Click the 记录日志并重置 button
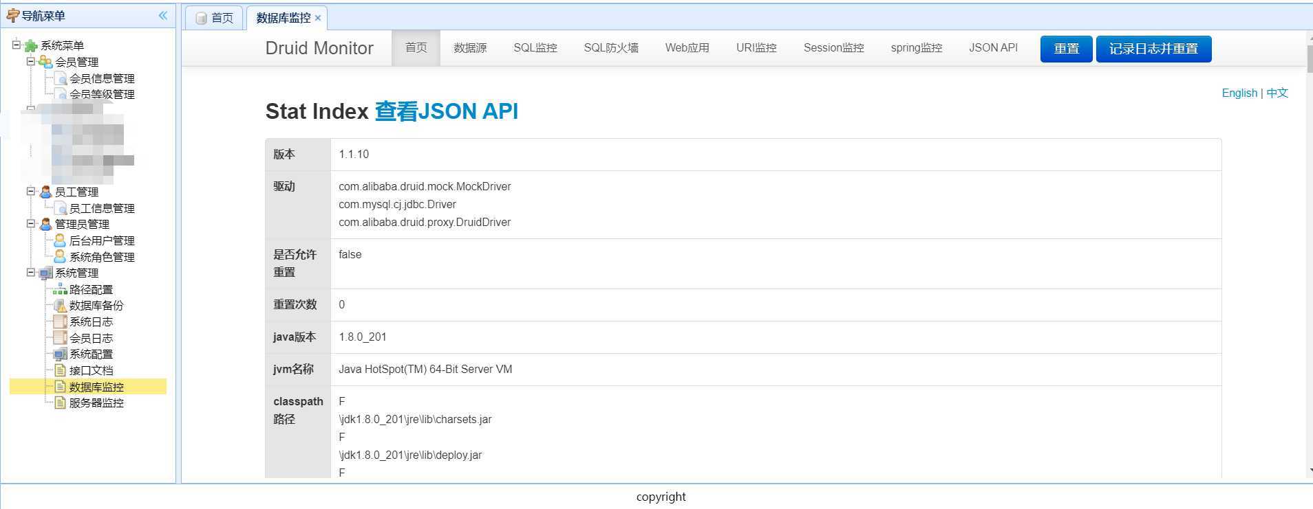Viewport: 1313px width, 509px height. pyautogui.click(x=1153, y=49)
